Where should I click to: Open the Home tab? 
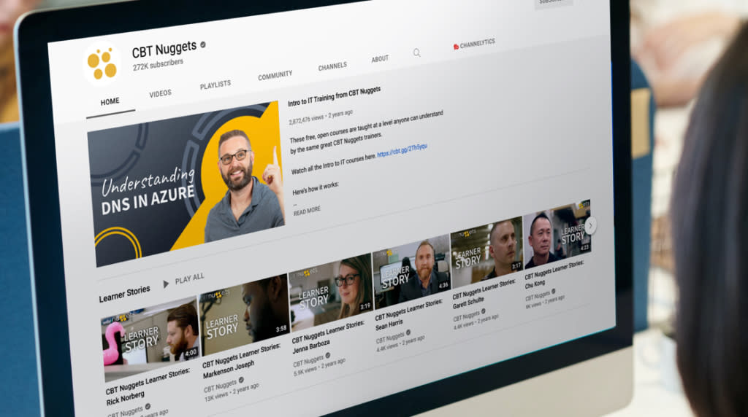110,102
